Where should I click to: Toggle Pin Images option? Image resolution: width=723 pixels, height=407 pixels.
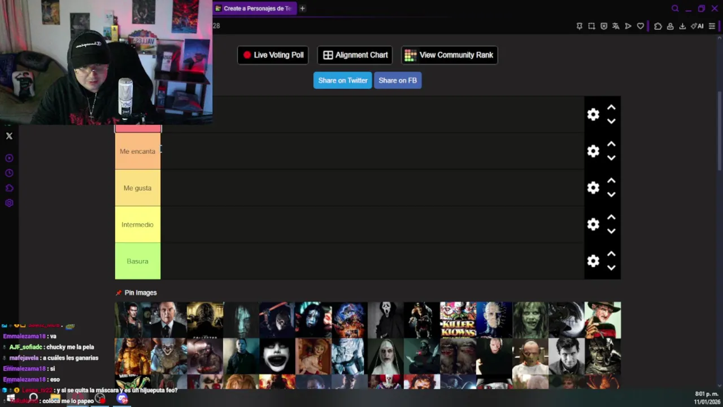point(136,293)
